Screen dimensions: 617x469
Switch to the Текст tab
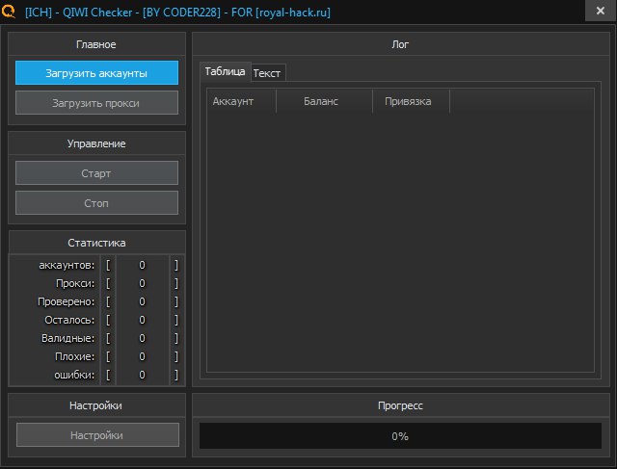pos(268,73)
